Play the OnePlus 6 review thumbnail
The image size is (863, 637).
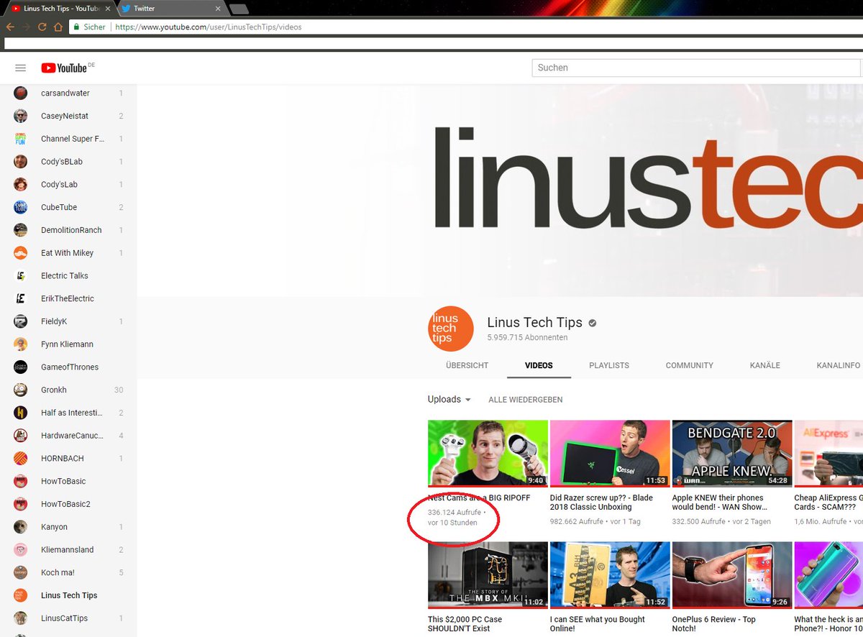point(732,575)
